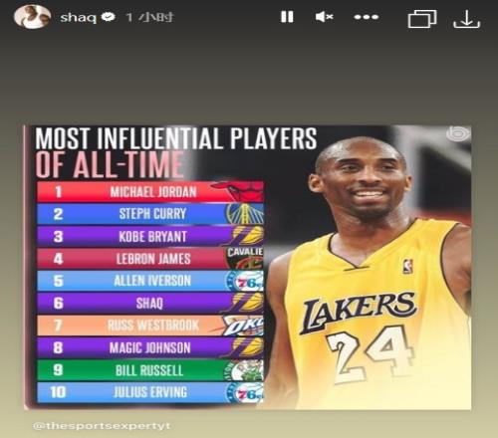Image resolution: width=498 pixels, height=438 pixels.
Task: Click the Allen Iverson row
Action: click(150, 281)
